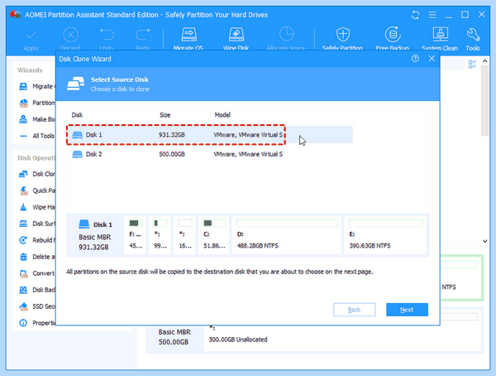Click the Model column header
Screen dimensions: 496x376
(222, 115)
